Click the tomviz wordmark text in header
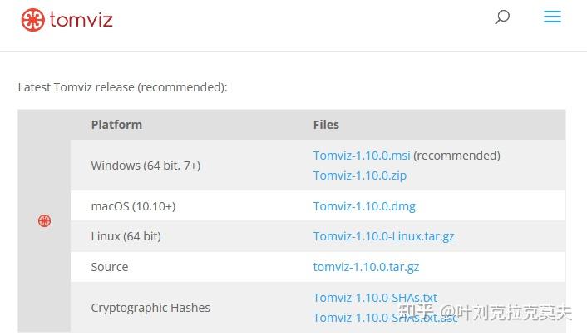Screen dimensions: 587x336 coord(81,19)
